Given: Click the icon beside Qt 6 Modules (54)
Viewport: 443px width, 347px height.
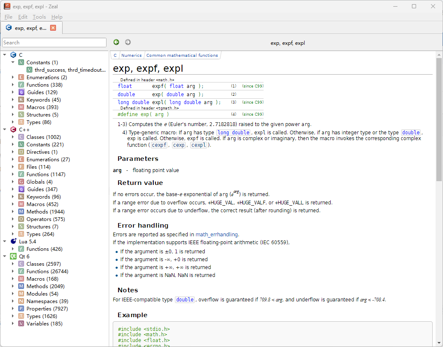Looking at the screenshot, I should 21,294.
